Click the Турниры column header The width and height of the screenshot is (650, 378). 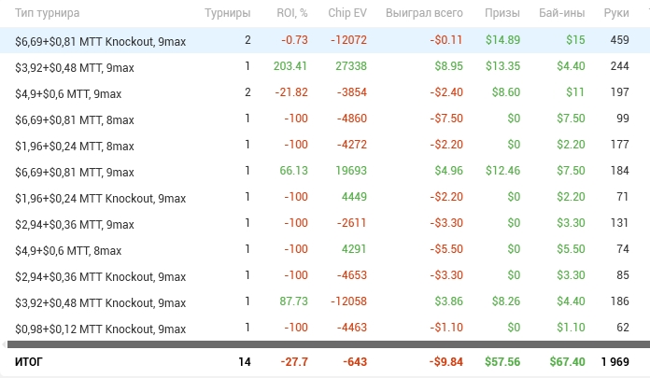coord(227,13)
